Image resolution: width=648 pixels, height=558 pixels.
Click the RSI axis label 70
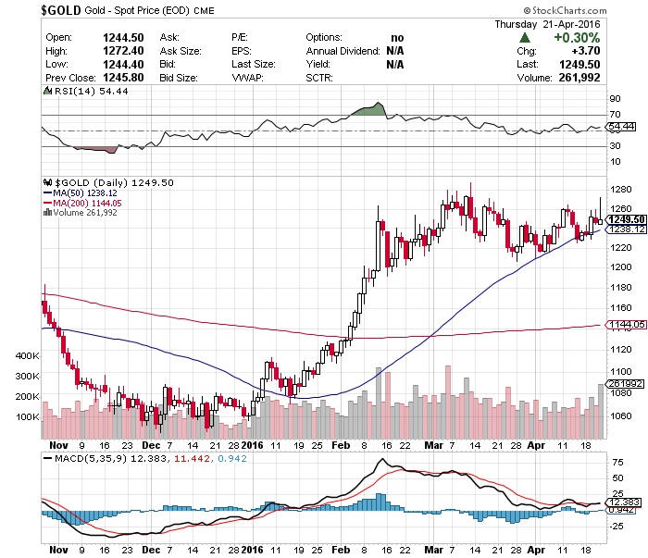pyautogui.click(x=615, y=115)
